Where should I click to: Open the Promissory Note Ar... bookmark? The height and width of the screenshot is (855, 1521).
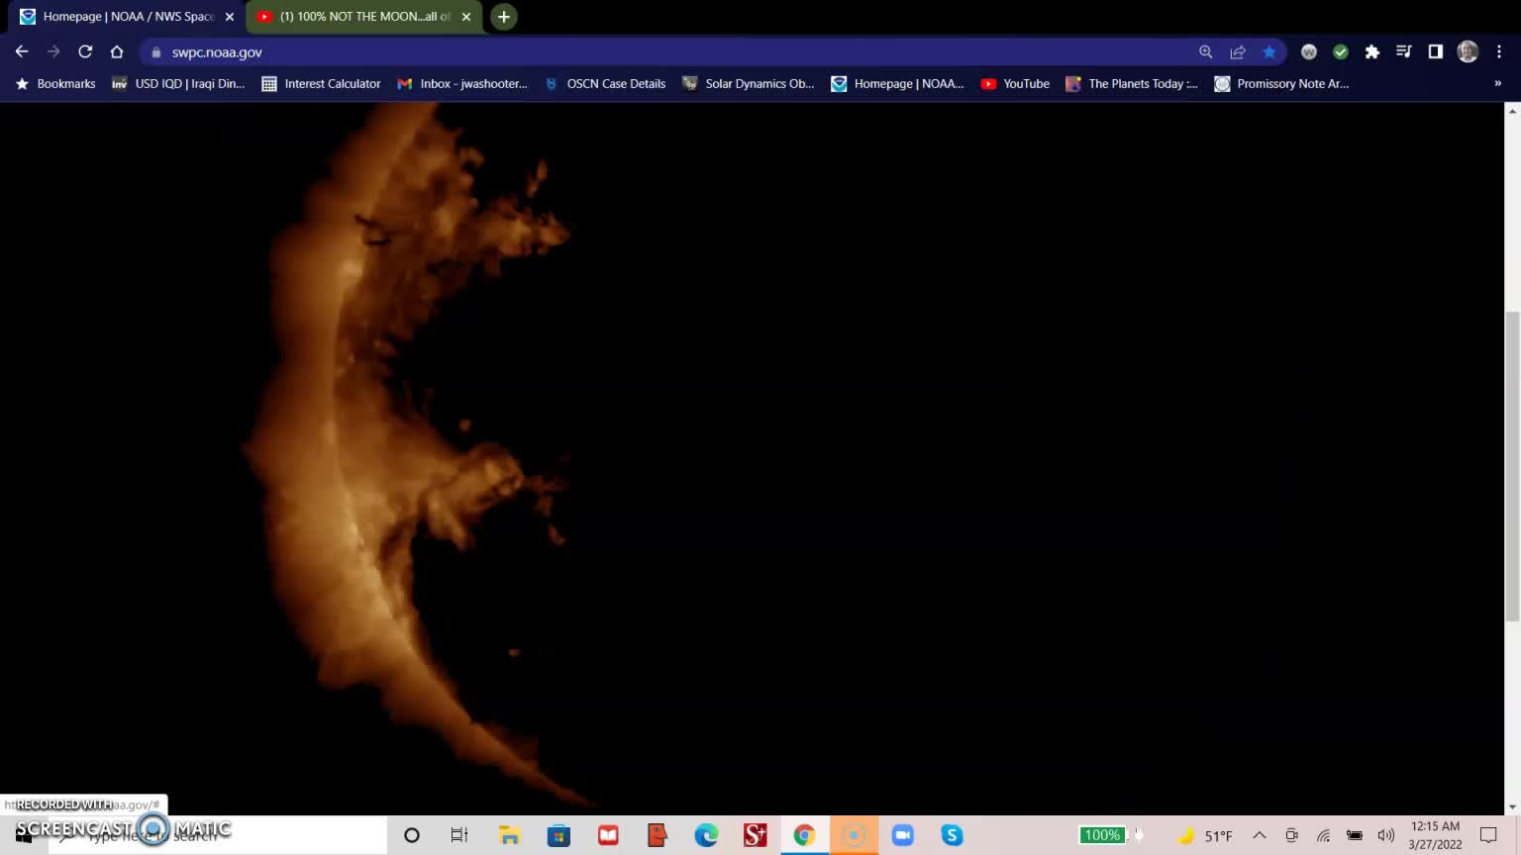[x=1281, y=84]
